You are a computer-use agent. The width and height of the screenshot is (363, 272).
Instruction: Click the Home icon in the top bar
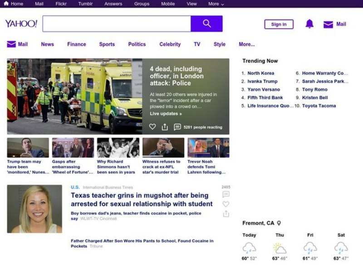point(6,4)
